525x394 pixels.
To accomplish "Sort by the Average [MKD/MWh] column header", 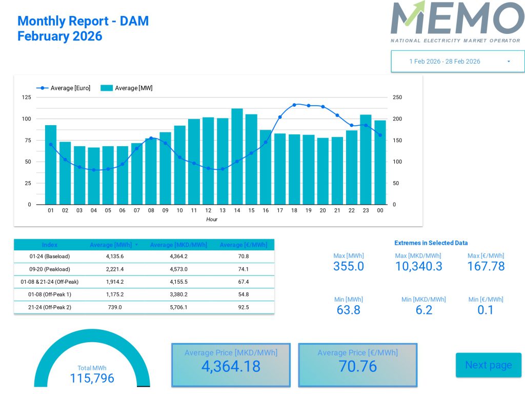I will [178, 245].
